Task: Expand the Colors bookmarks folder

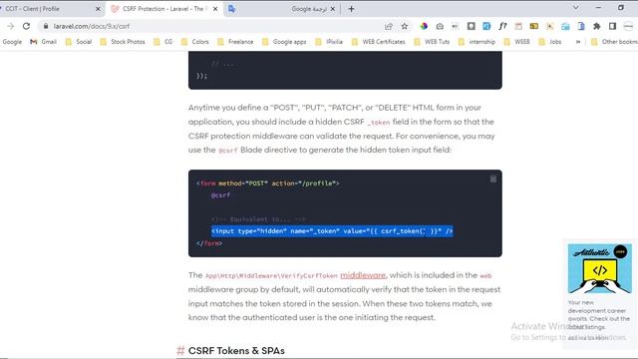Action: point(195,42)
